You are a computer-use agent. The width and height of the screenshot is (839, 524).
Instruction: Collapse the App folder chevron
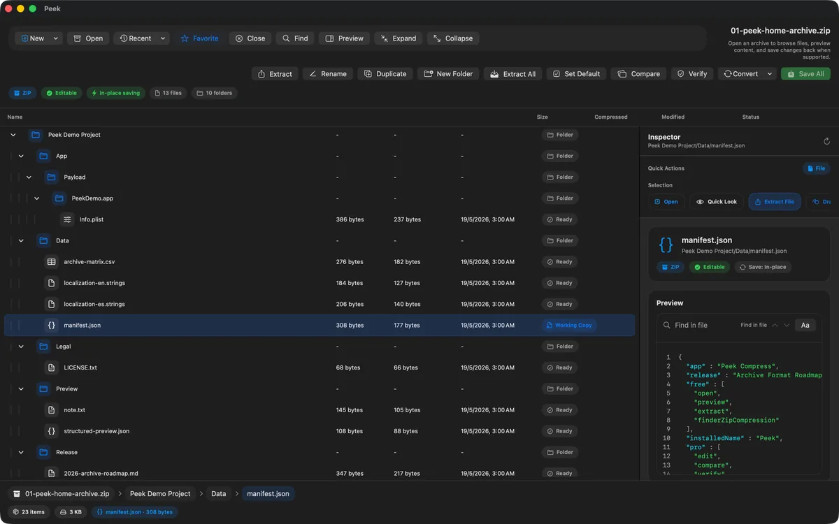tap(21, 156)
